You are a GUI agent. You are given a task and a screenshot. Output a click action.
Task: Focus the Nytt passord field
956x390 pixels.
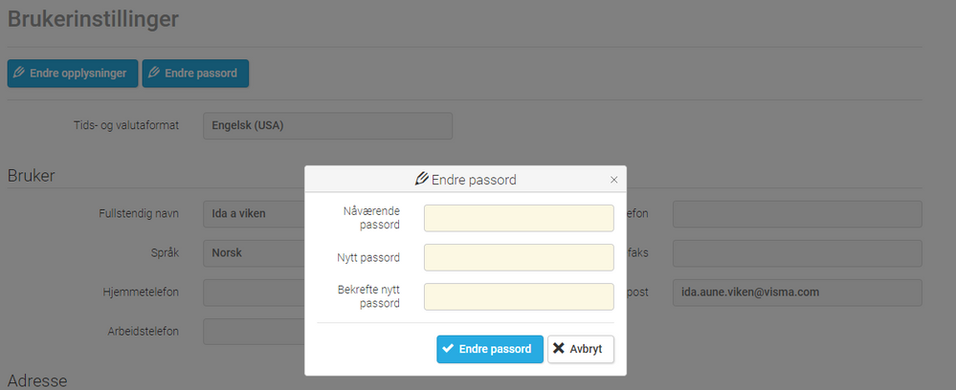tap(519, 257)
